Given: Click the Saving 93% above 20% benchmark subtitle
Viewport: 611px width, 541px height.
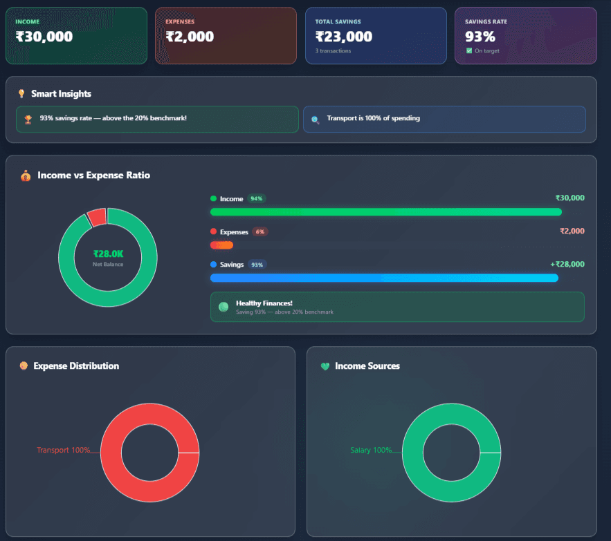Looking at the screenshot, I should (284, 312).
